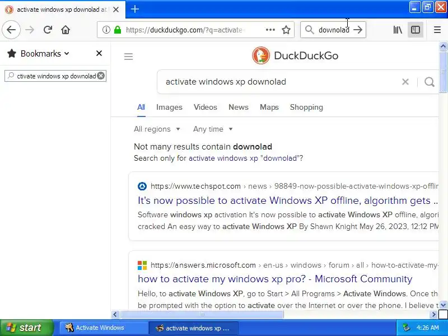Image resolution: width=448 pixels, height=336 pixels.
Task: Switch to the News tab
Action: coord(239,107)
